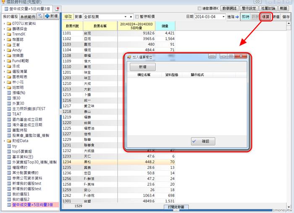This screenshot has height=213, width=294.
Task: Select the 盤中成交量>5日均量3倍 document tab
Action: (x=27, y=9)
